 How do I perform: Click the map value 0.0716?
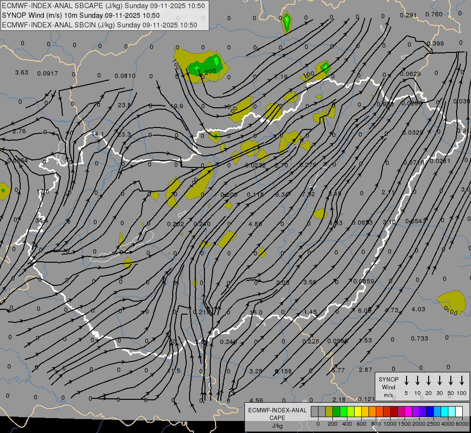click(414, 162)
